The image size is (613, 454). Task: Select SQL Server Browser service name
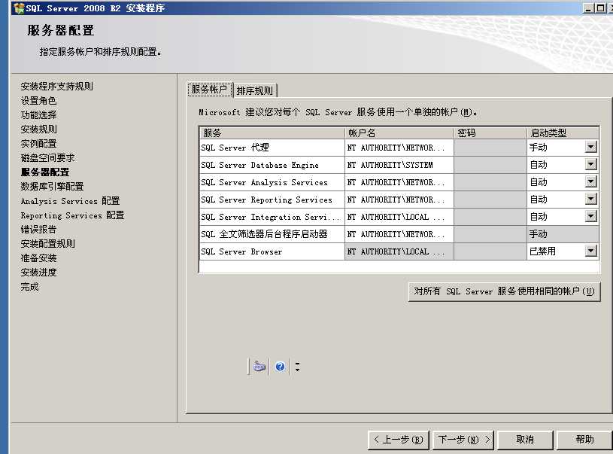click(x=272, y=251)
